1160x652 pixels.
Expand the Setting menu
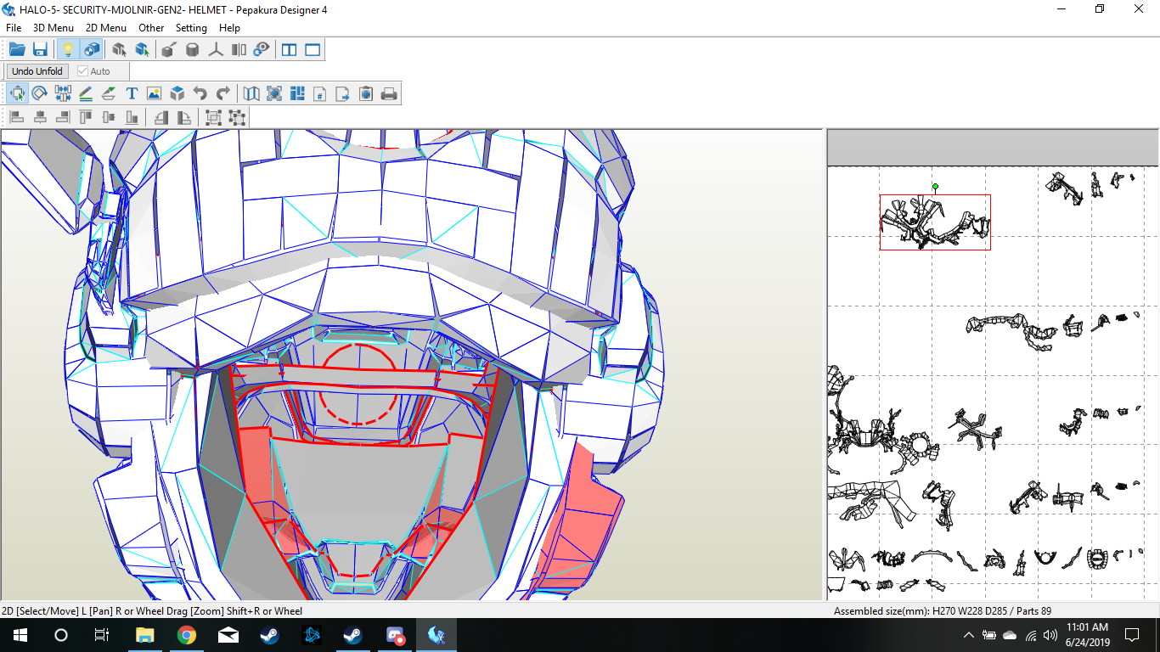191,28
